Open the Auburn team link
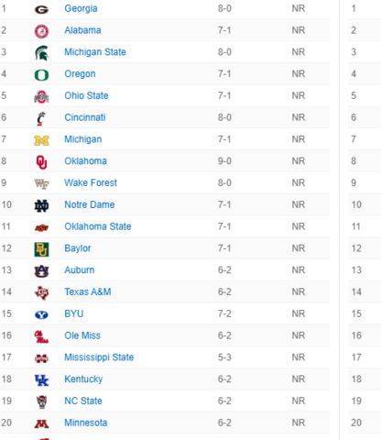This screenshot has height=440, width=381. coord(80,270)
